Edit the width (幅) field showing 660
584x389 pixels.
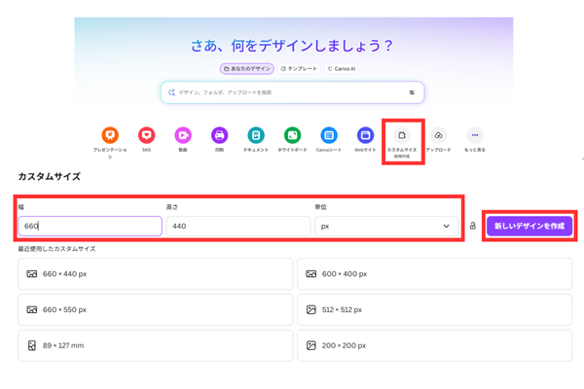click(x=91, y=226)
